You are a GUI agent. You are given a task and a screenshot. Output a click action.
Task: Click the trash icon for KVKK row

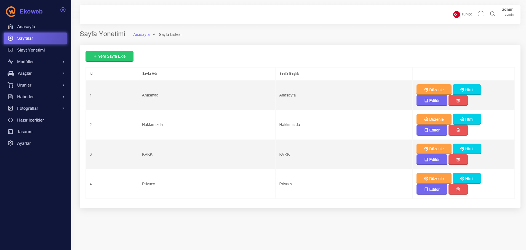[458, 160]
